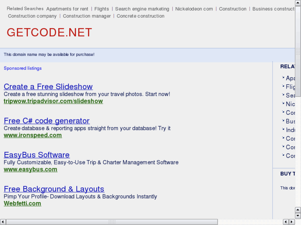Click the horizontal scrollbar right arrow at far right
This screenshot has width=301, height=225.
pyautogui.click(x=292, y=222)
